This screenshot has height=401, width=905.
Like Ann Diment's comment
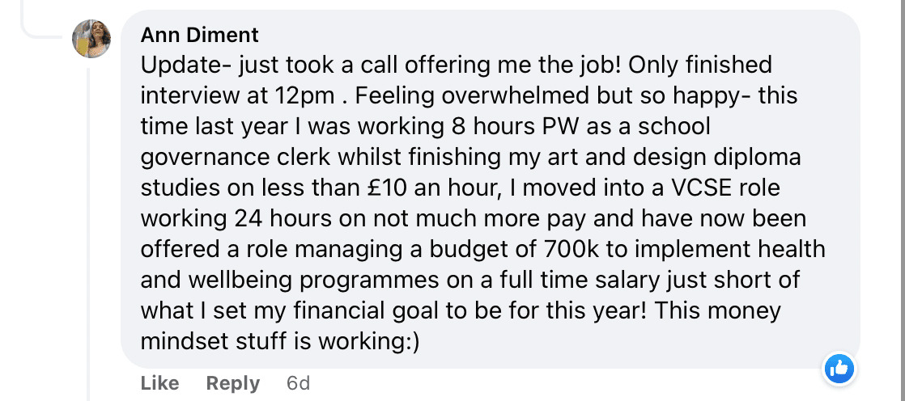(x=159, y=383)
